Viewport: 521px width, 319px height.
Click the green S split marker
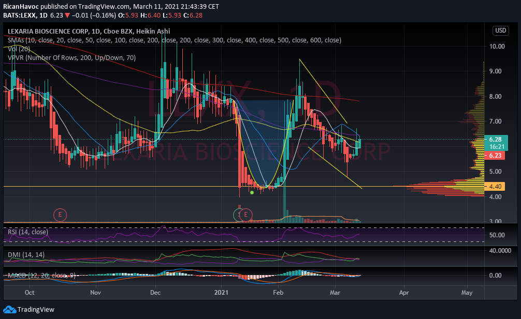tap(237, 215)
